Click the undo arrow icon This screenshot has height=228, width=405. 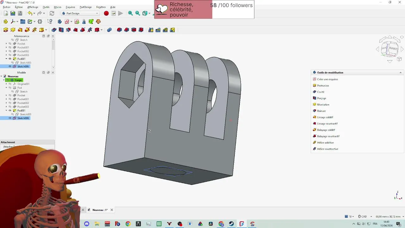[30, 13]
